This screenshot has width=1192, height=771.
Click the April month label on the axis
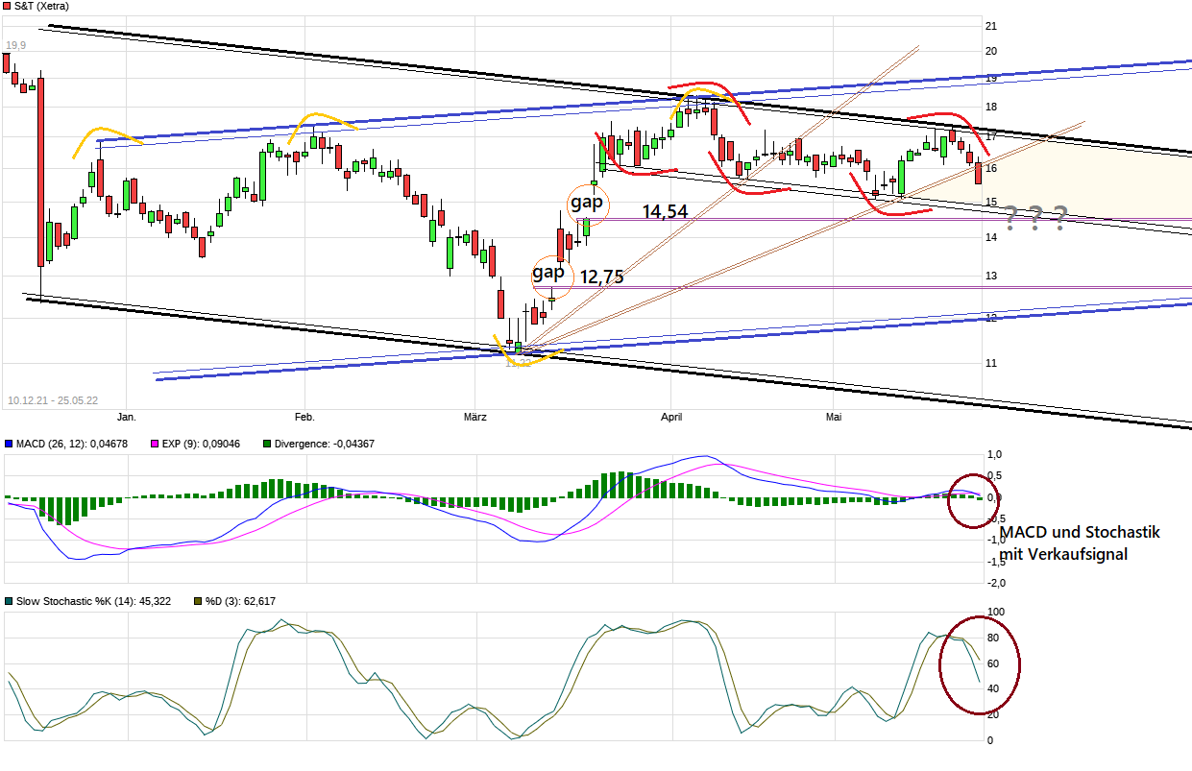[671, 417]
